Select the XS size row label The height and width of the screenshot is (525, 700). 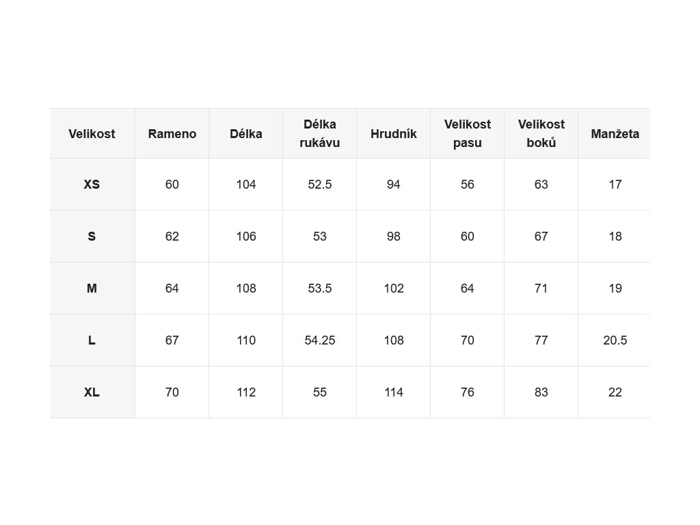click(x=92, y=185)
